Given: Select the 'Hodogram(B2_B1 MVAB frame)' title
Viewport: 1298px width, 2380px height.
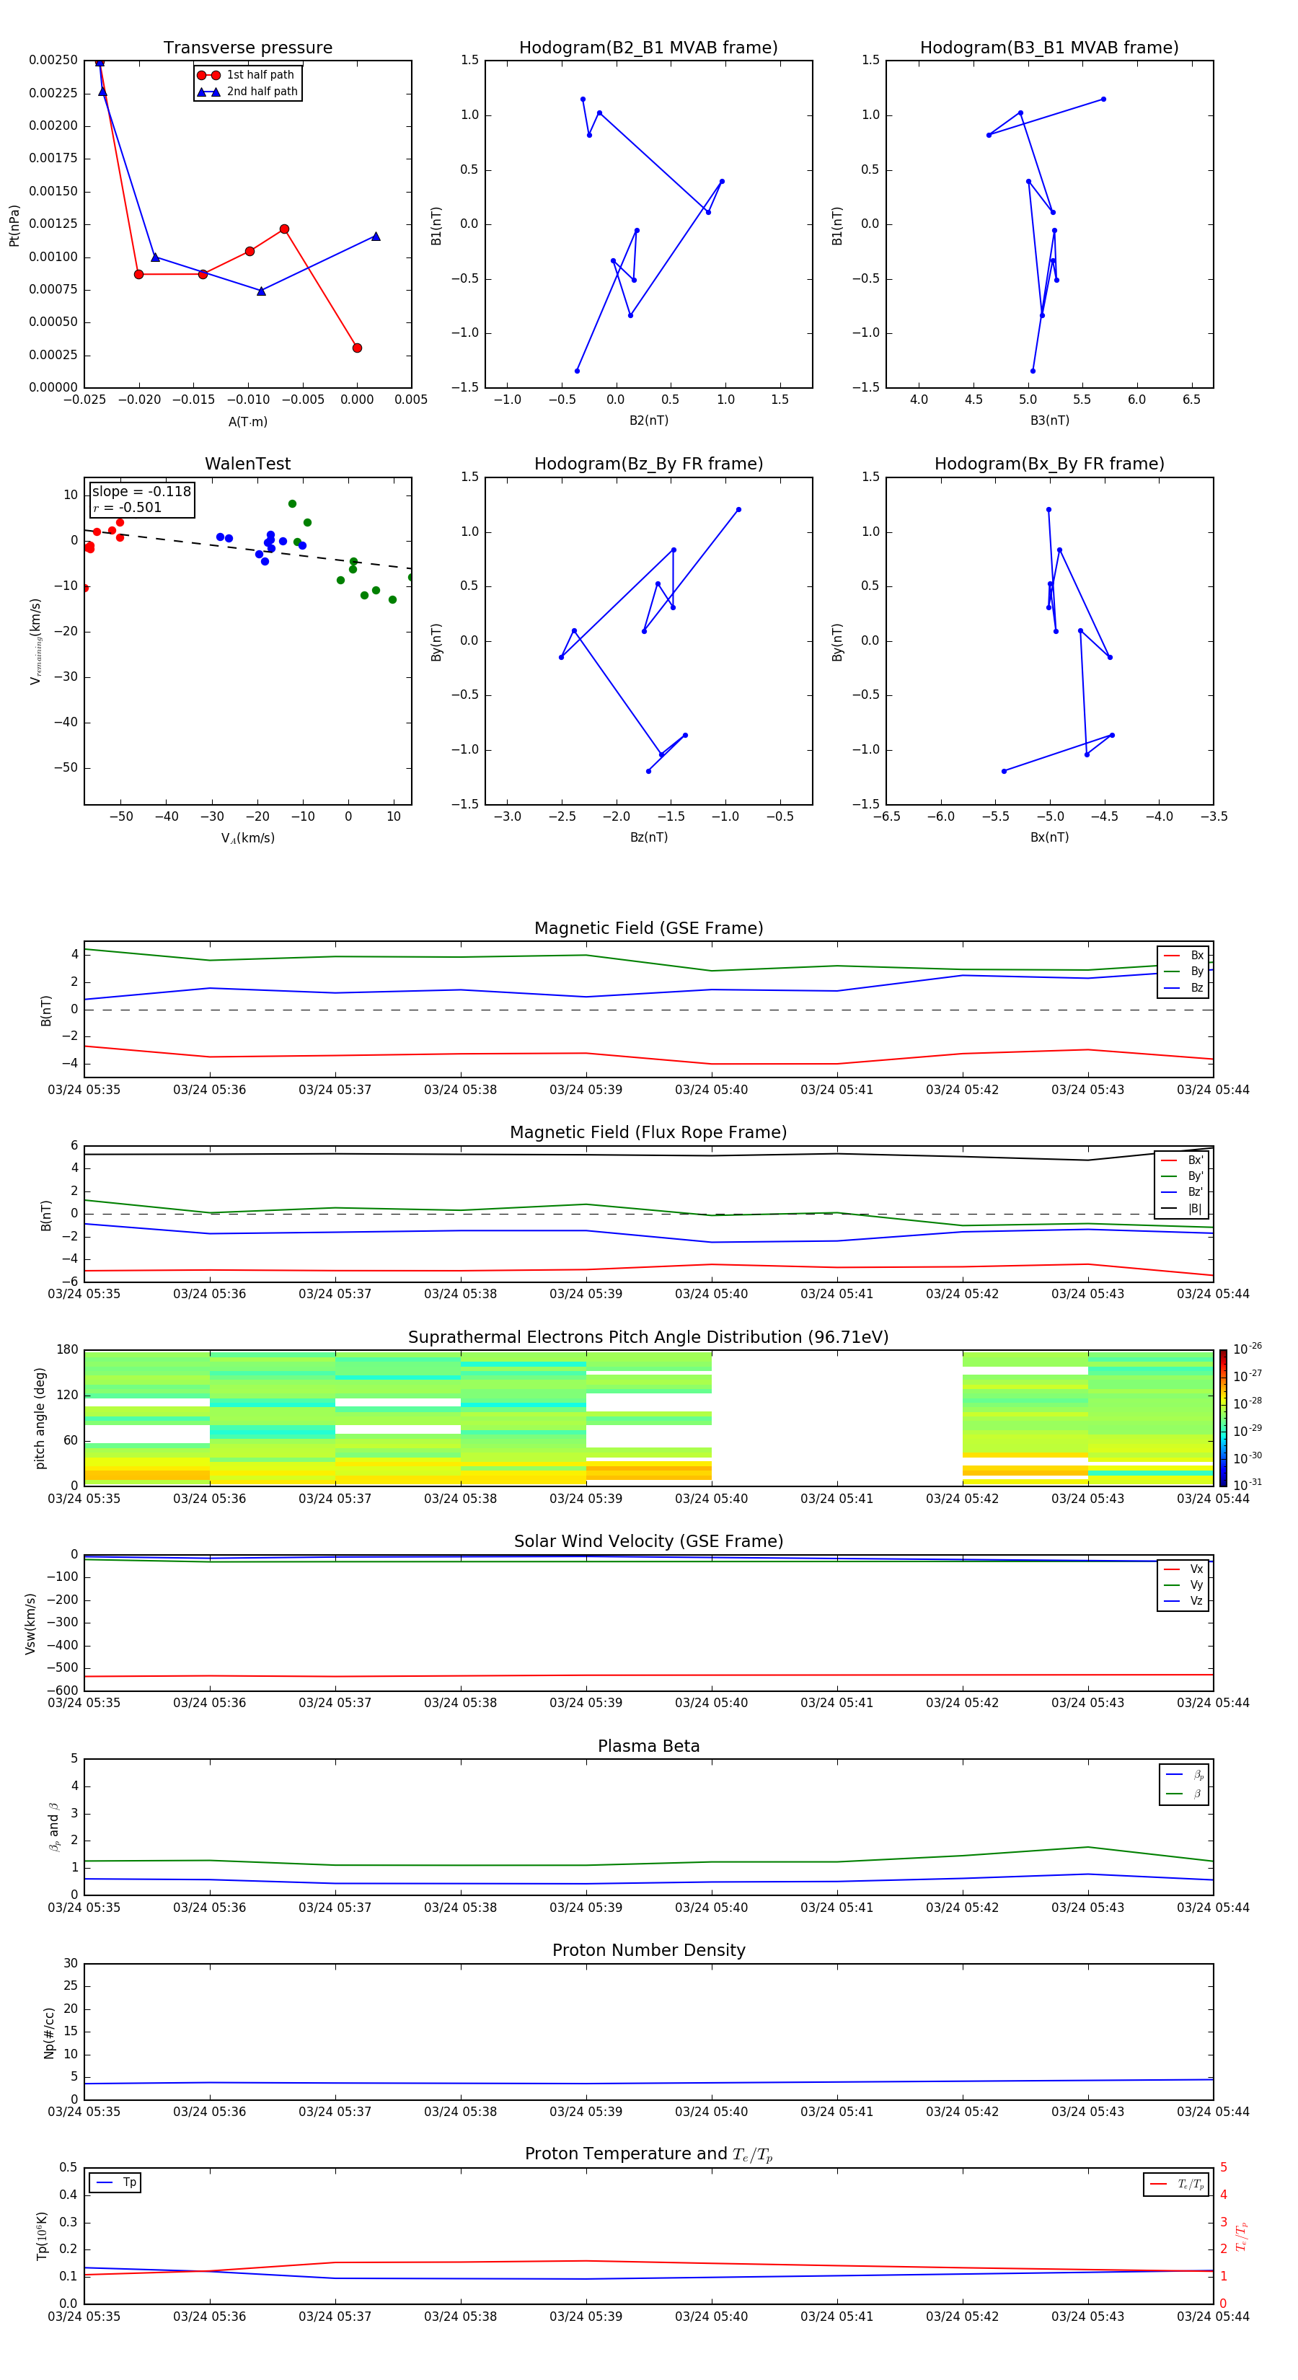Looking at the screenshot, I should (x=648, y=48).
